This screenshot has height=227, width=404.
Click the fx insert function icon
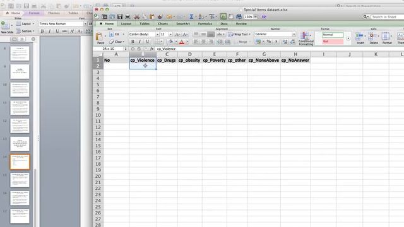(151, 49)
